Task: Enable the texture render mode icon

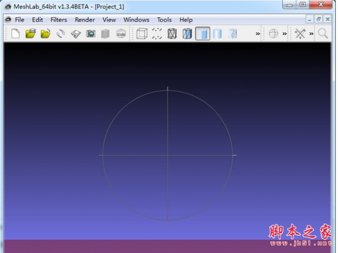Action: (x=232, y=34)
